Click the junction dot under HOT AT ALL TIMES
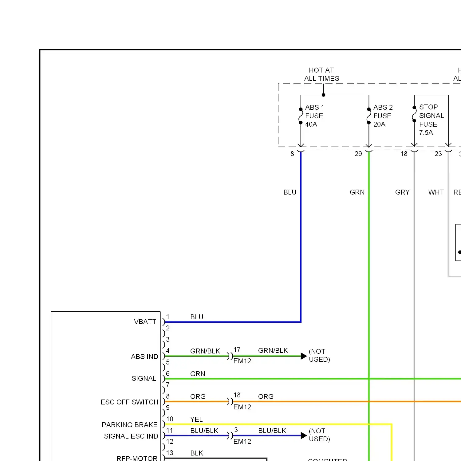The width and height of the screenshot is (461, 461). click(x=323, y=95)
